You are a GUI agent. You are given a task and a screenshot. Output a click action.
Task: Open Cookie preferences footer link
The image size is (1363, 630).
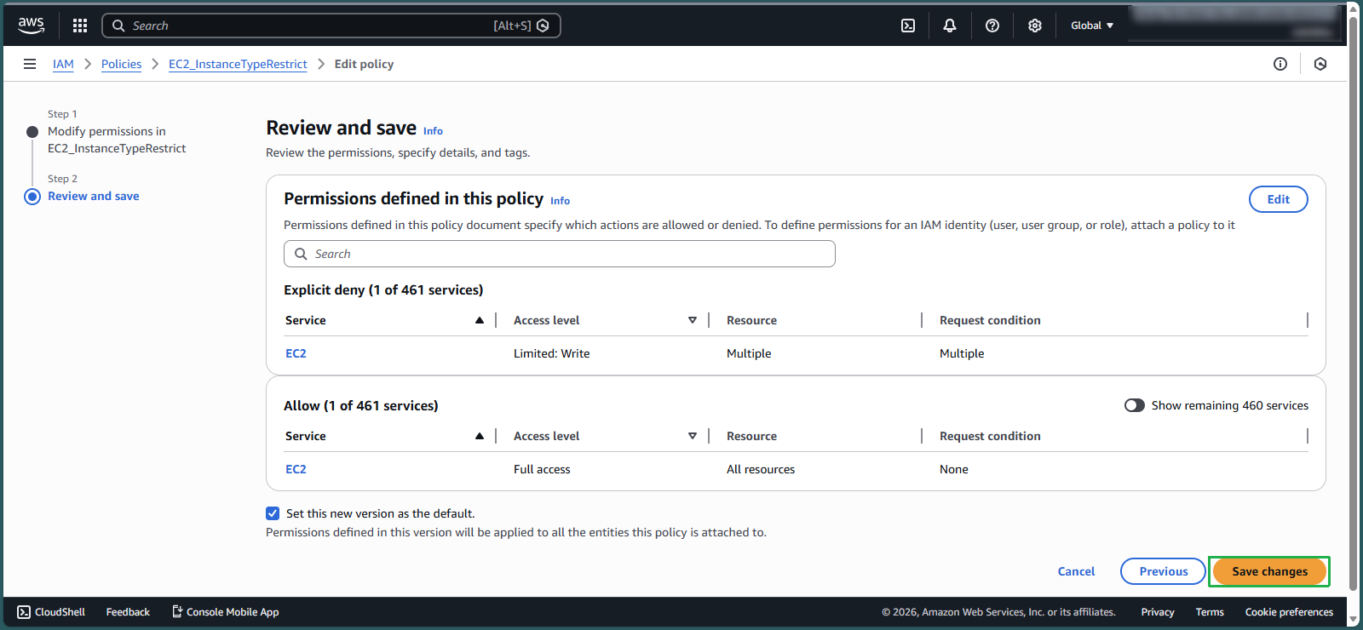tap(1289, 612)
